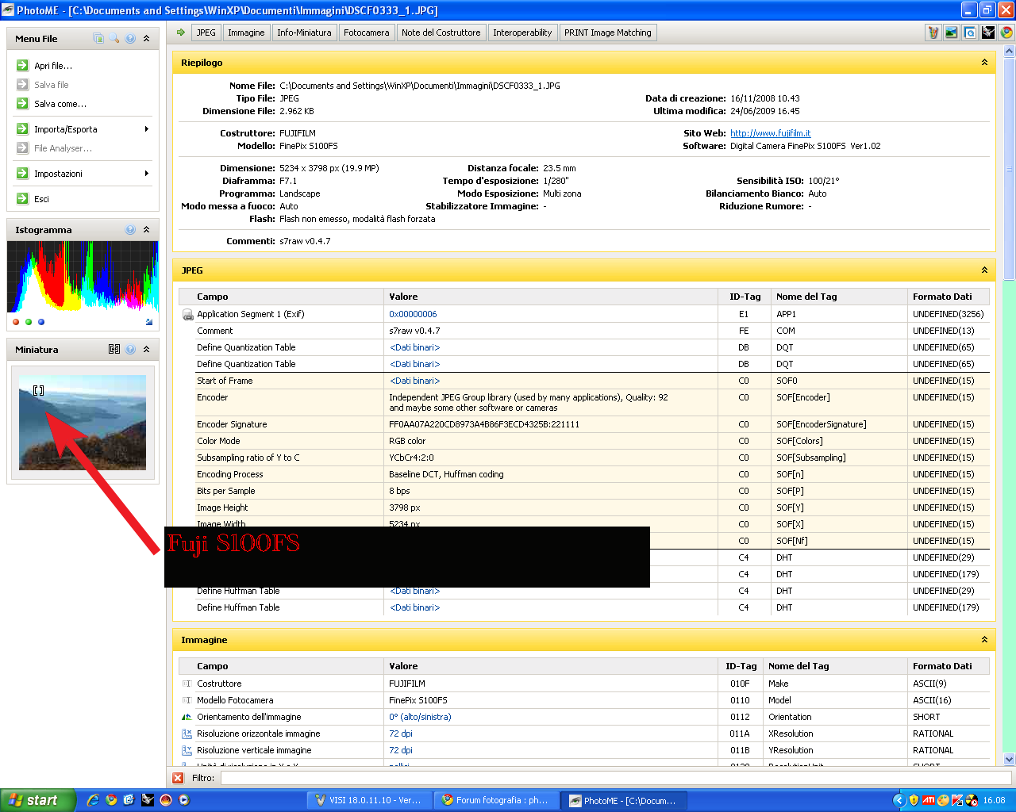Click the copy icon in Menu File header
Screen dimensions: 1016x812
pos(98,38)
